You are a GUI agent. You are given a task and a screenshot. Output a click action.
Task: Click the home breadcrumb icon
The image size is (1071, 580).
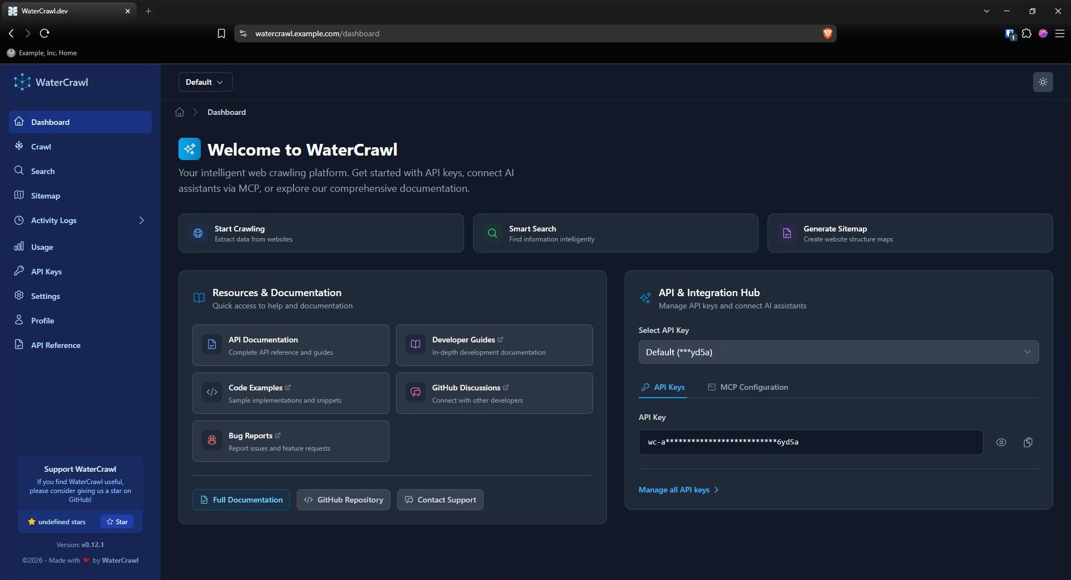(x=180, y=112)
